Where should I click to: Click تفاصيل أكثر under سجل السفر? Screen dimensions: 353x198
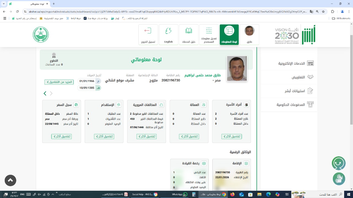pyautogui.click(x=61, y=136)
